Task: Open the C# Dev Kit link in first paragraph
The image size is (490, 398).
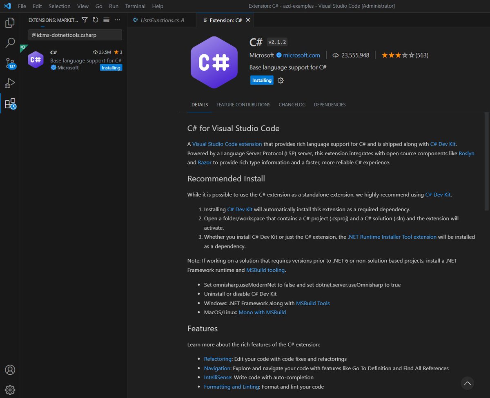Action: pos(443,144)
